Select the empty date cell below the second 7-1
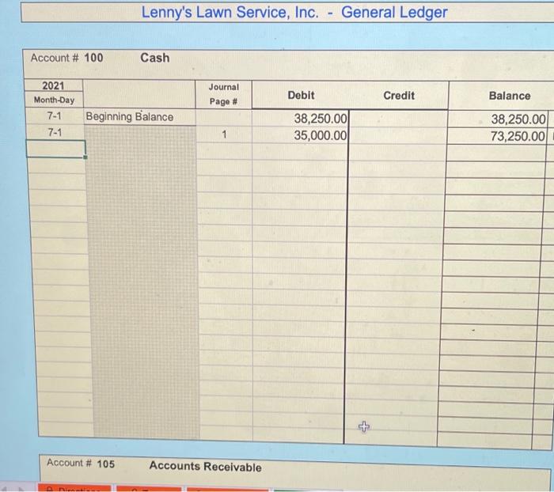The width and height of the screenshot is (554, 492). [56, 149]
